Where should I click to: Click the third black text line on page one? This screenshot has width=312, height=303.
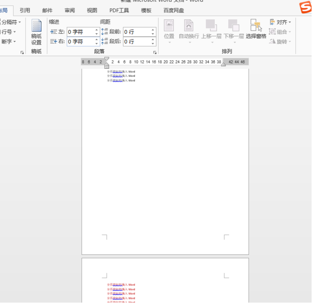coord(121,80)
